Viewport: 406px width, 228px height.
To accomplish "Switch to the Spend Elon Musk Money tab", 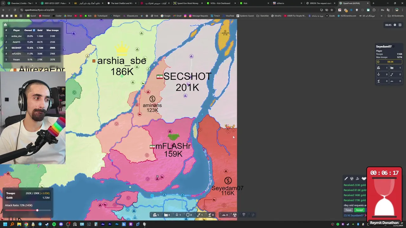I will click(x=188, y=3).
